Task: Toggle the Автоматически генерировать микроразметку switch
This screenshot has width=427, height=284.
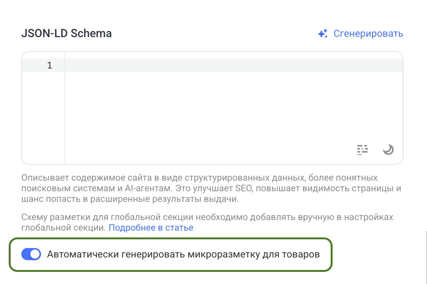Action: tap(31, 254)
